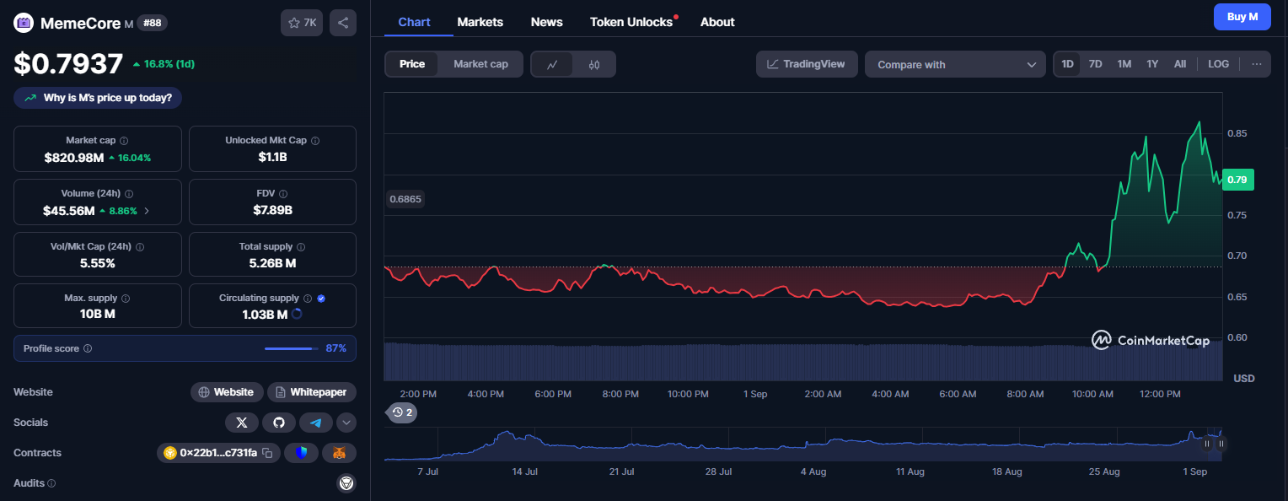Switch to candlestick chart view

[594, 64]
